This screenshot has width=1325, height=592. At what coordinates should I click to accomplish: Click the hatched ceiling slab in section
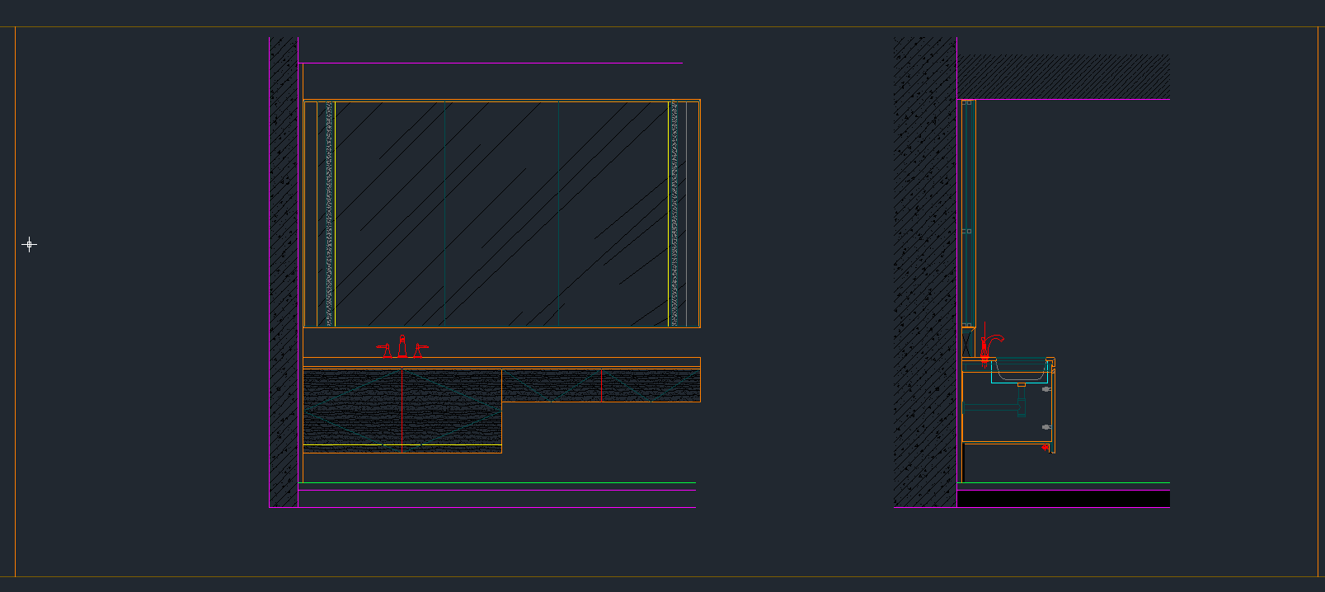[x=1063, y=77]
